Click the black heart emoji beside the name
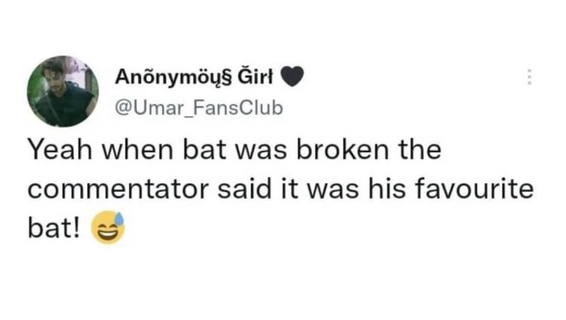The width and height of the screenshot is (566, 320). [293, 76]
